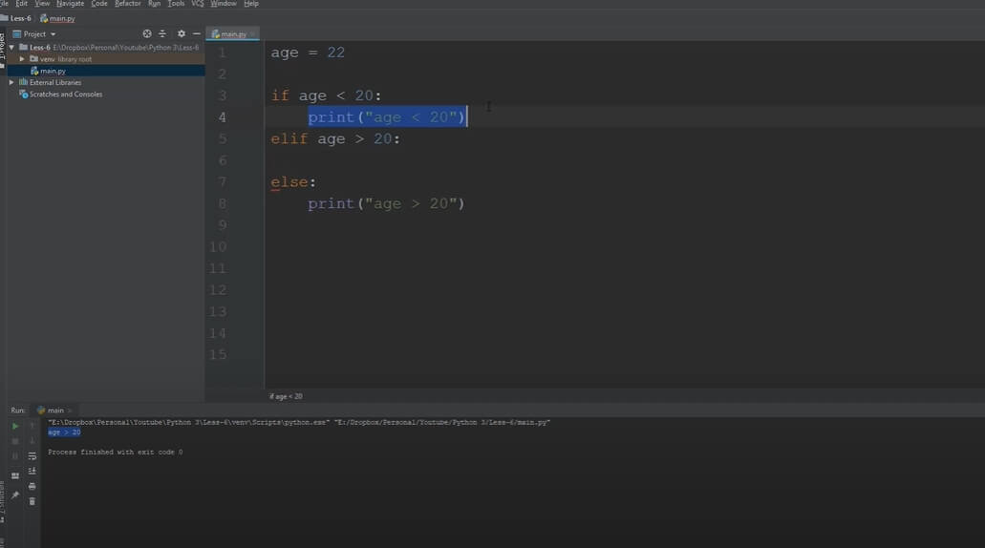Open the View menu

42,4
